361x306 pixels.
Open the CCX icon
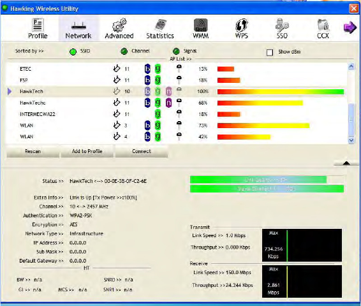click(x=323, y=25)
